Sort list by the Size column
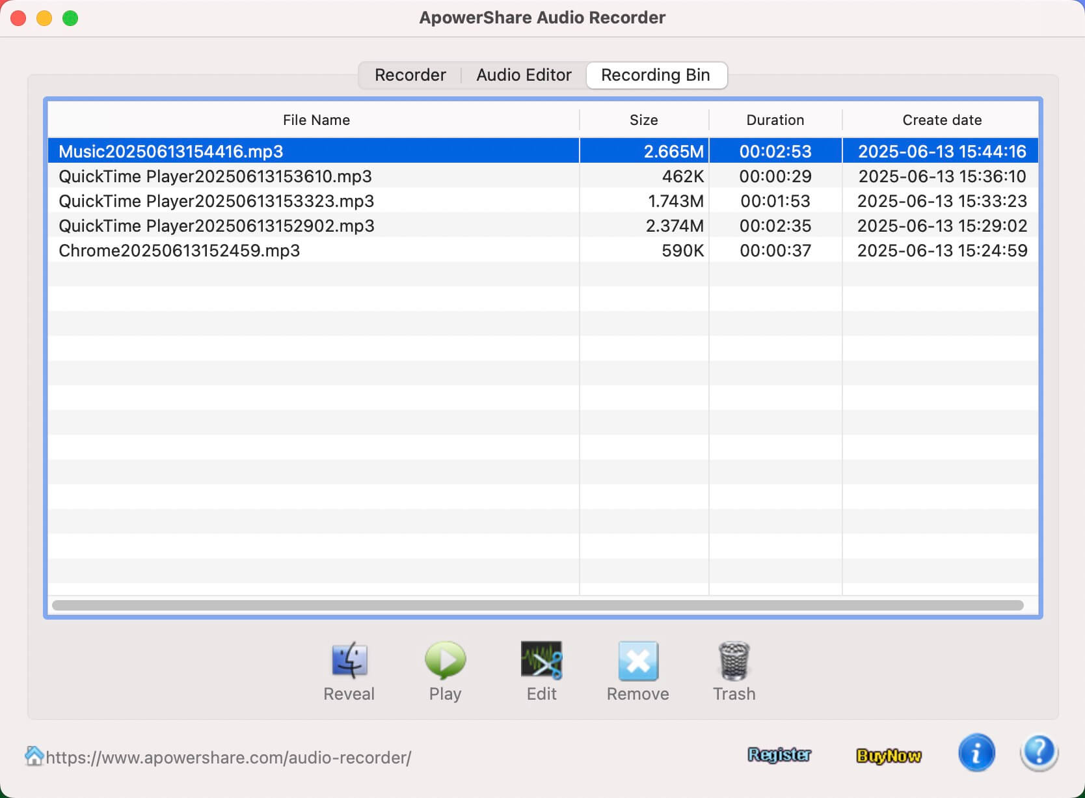 click(x=643, y=120)
